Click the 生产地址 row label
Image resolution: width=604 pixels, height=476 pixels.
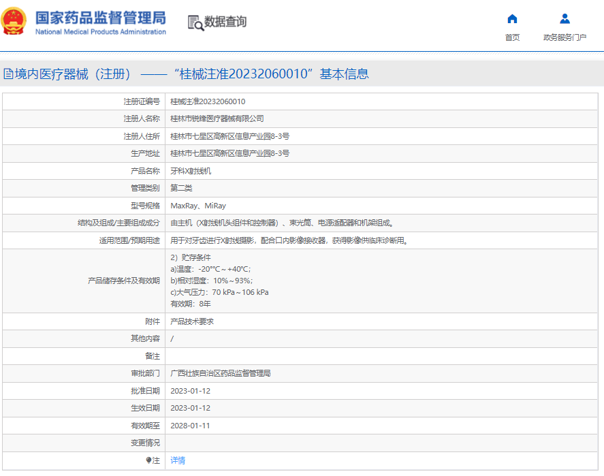click(145, 153)
